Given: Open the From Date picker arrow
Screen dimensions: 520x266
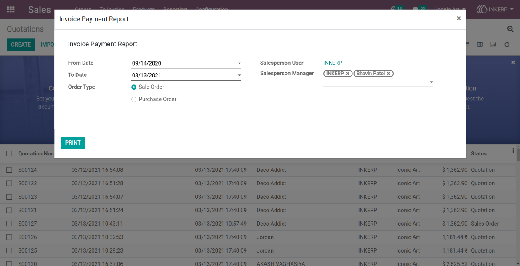Looking at the screenshot, I should [x=239, y=63].
